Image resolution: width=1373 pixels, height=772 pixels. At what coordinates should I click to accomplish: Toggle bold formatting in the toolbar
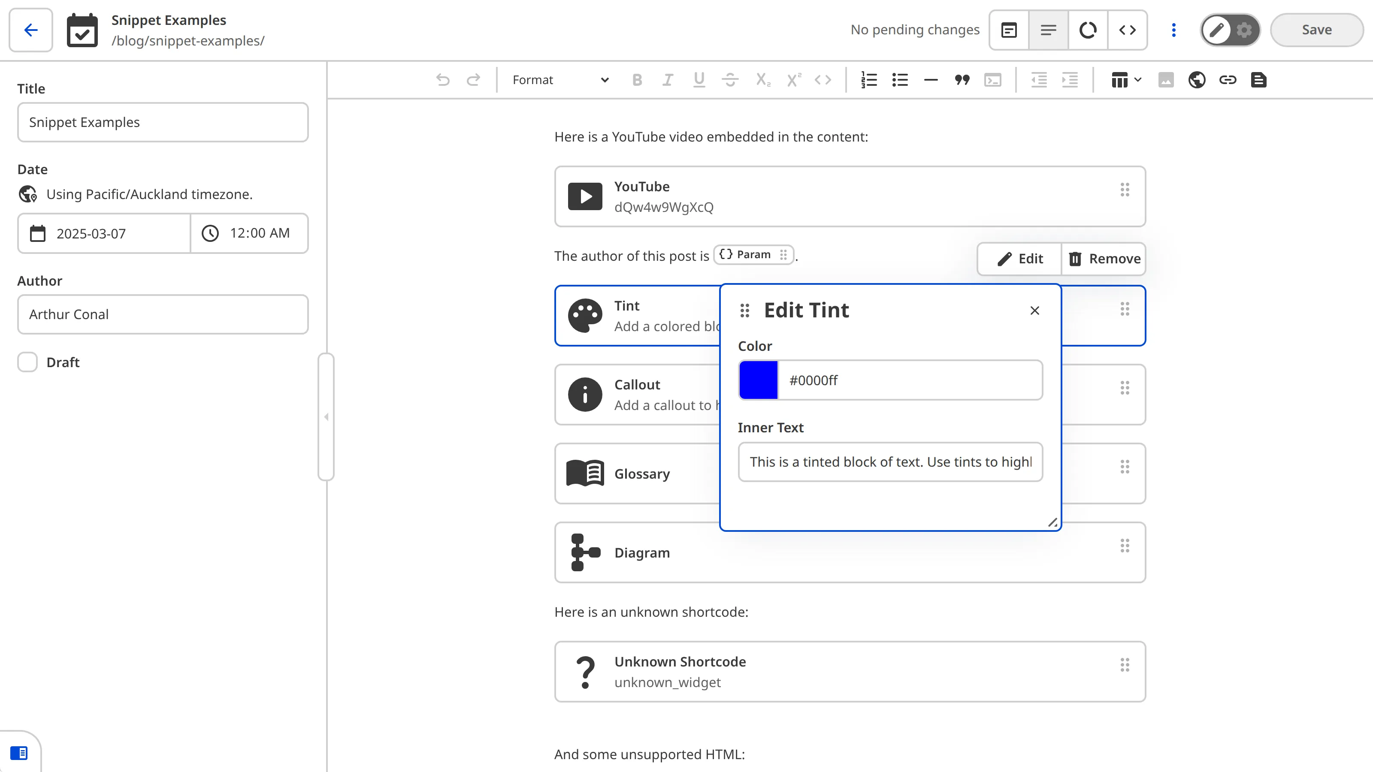(636, 80)
